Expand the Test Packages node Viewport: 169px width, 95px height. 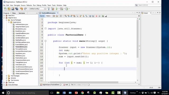tap(7, 76)
